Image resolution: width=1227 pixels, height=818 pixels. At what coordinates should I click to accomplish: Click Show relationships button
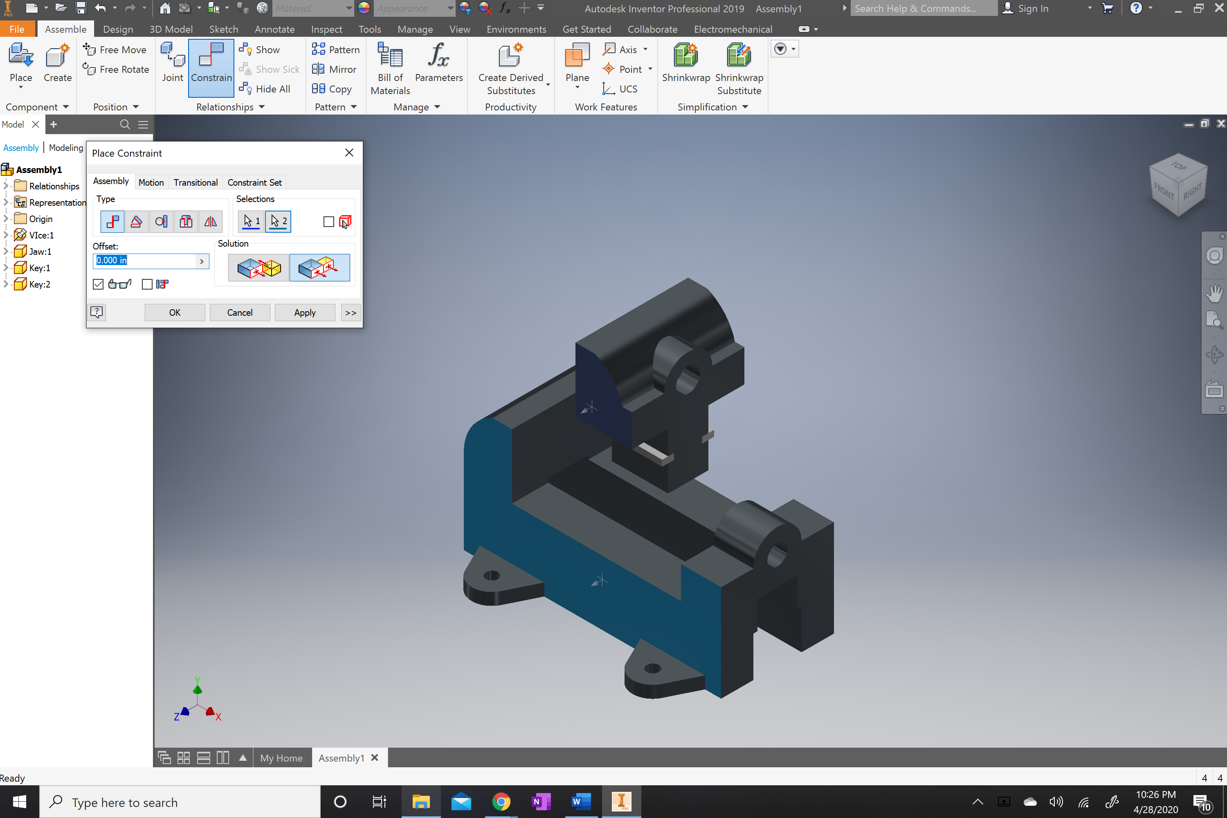click(260, 49)
